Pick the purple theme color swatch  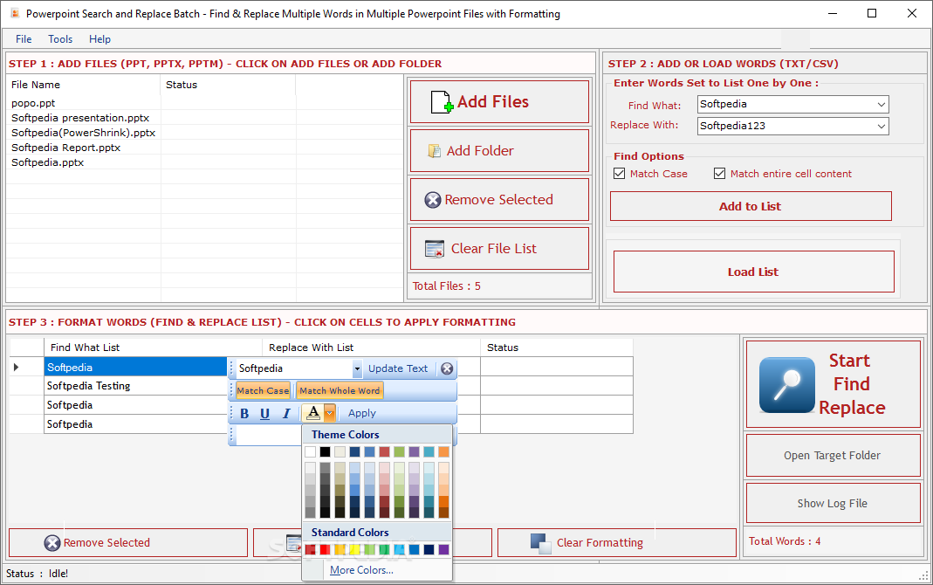point(415,452)
